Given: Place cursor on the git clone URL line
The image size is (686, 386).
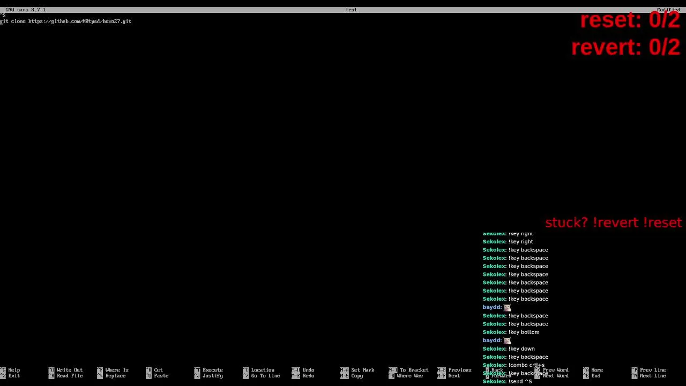Looking at the screenshot, I should (x=65, y=21).
